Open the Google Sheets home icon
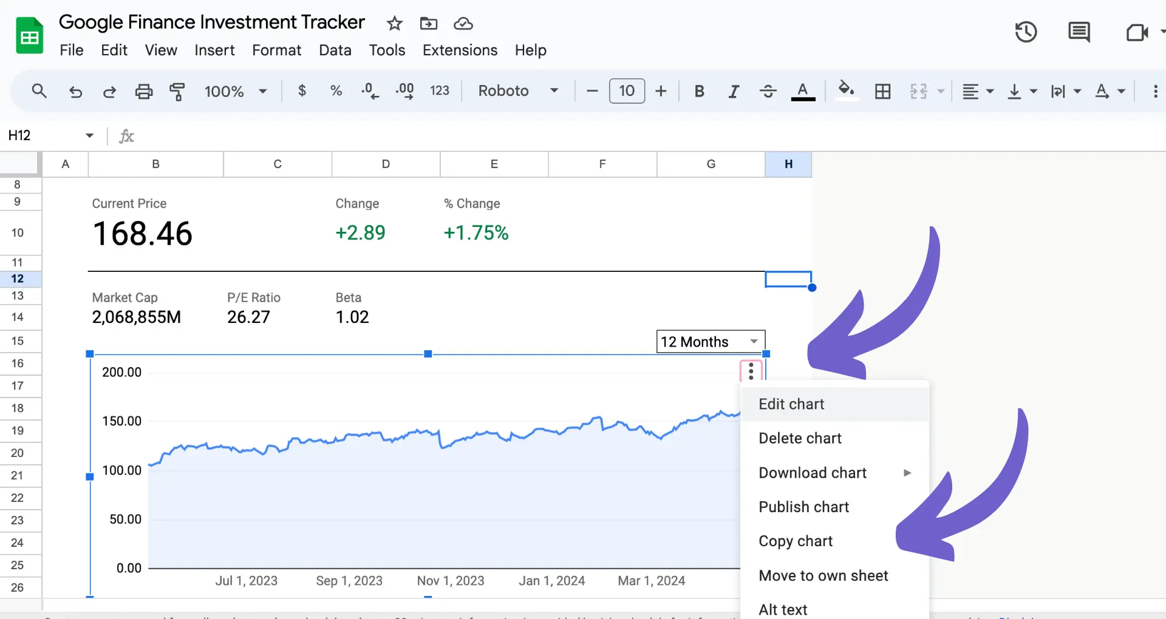This screenshot has height=619, width=1166. [29, 36]
